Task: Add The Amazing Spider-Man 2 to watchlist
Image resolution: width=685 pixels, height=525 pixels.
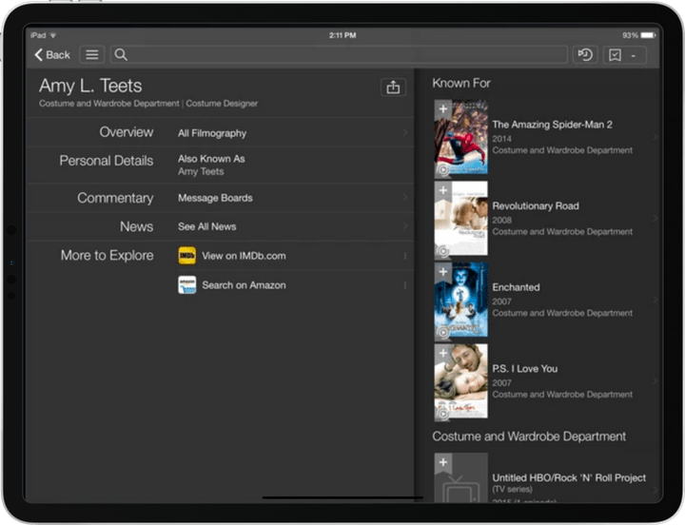Action: click(442, 109)
